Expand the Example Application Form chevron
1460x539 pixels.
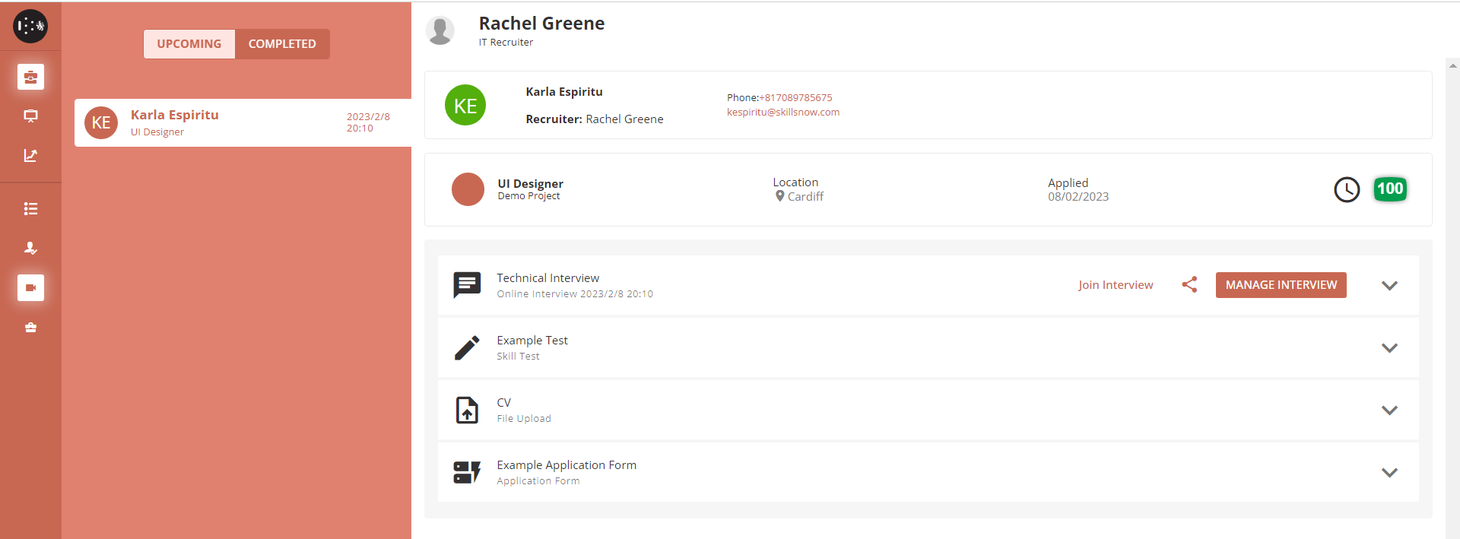pyautogui.click(x=1389, y=473)
